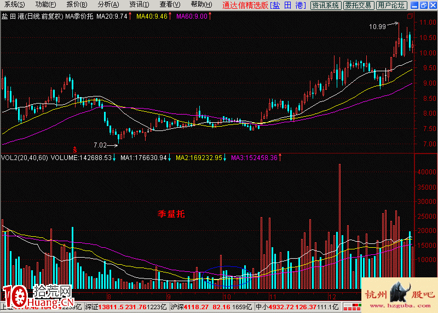Viewport: 438px width, 313px height.
Task: Click month 10 on the time axis
Action: tap(227, 297)
